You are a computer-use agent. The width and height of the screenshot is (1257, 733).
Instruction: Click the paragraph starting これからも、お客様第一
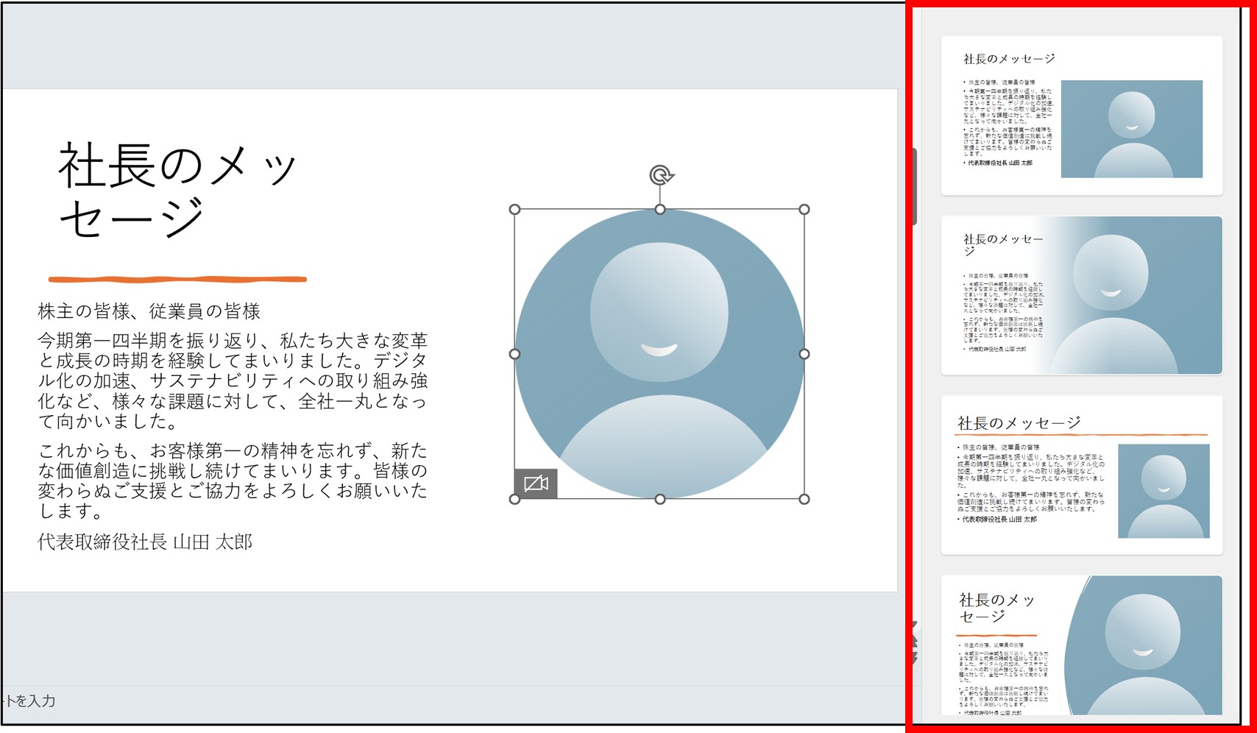pos(233,480)
